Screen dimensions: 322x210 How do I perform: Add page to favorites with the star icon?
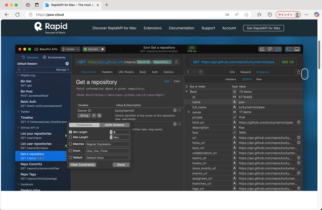pyautogui.click(x=246, y=14)
